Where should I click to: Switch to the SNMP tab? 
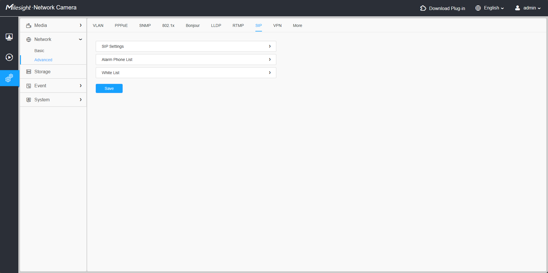click(145, 25)
